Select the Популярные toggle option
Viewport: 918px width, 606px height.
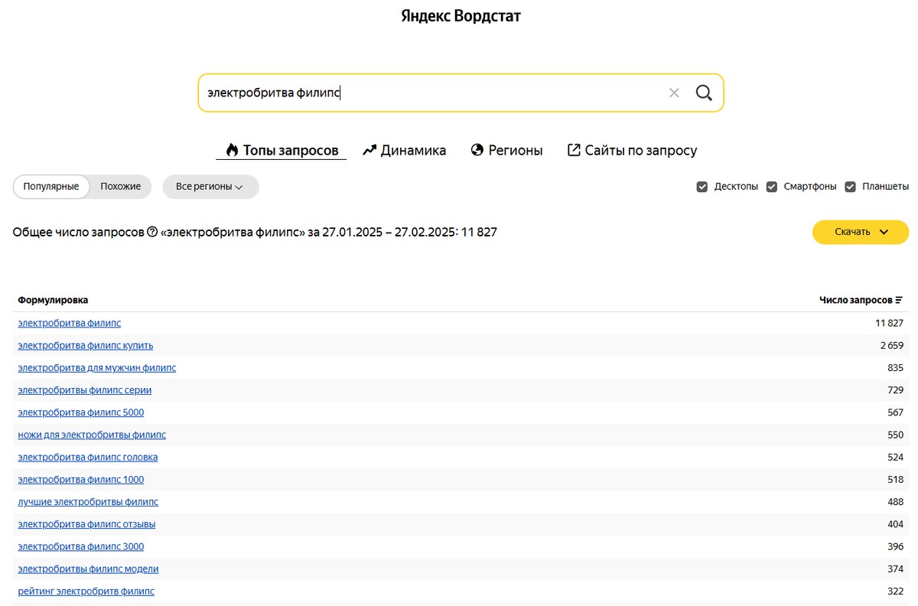tap(51, 187)
